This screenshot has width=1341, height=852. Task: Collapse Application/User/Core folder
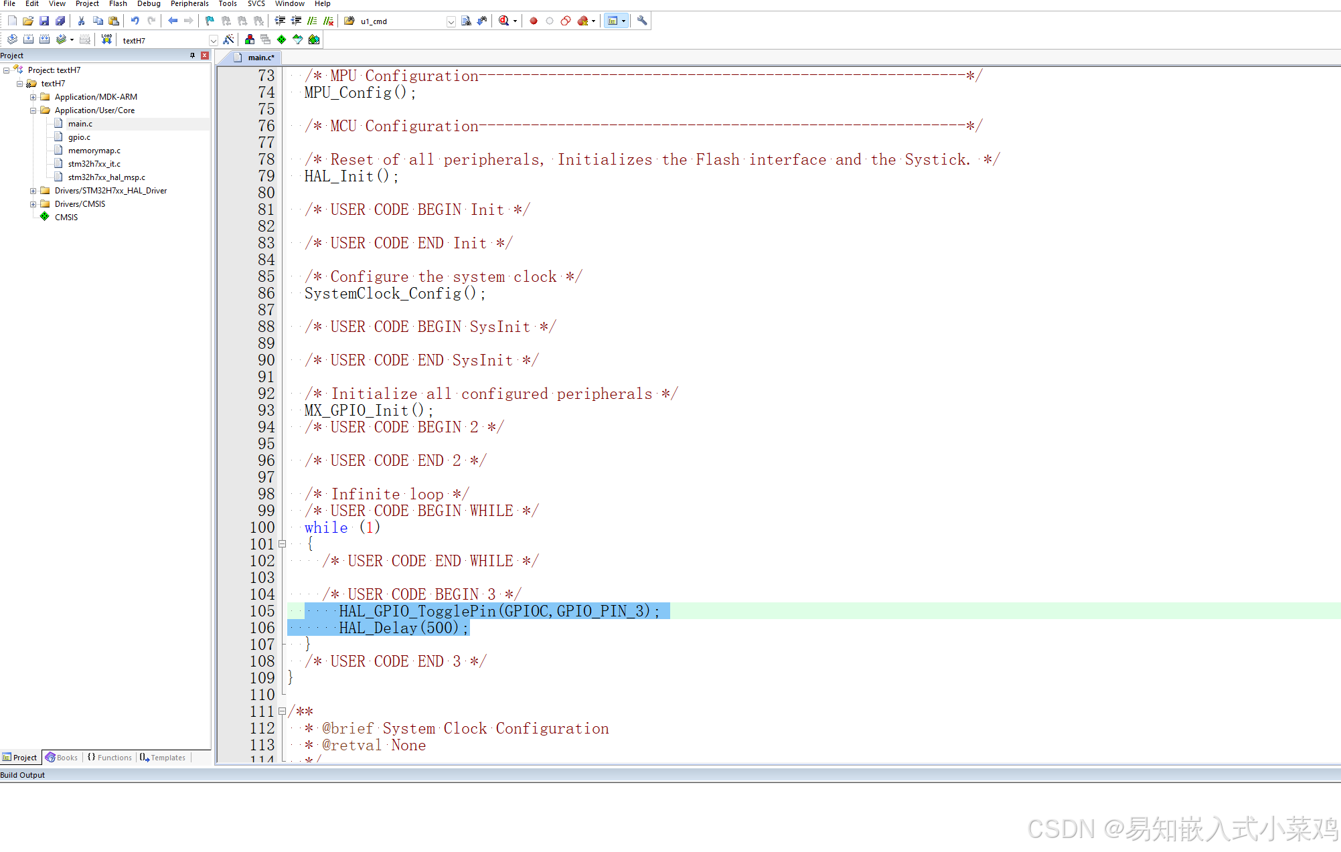click(x=33, y=110)
